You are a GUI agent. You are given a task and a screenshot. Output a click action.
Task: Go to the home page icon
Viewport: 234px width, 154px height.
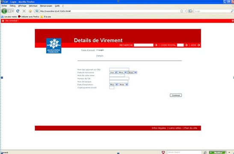[x=30, y=11]
